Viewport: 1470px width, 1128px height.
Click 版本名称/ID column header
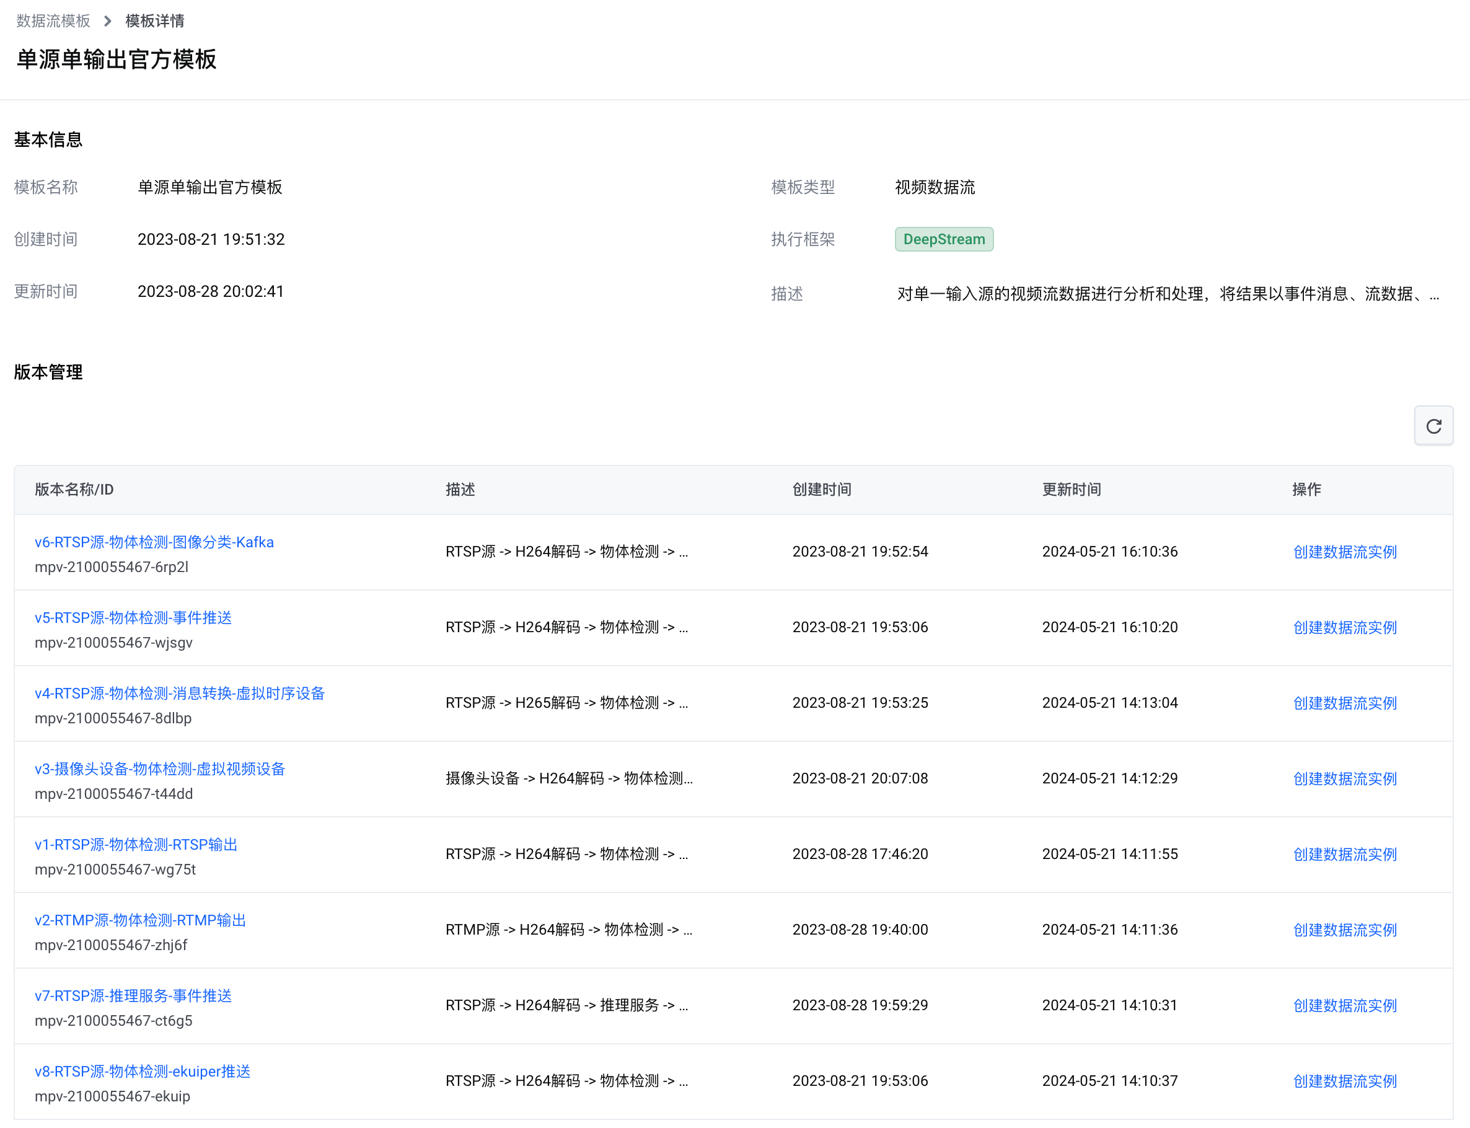click(74, 490)
